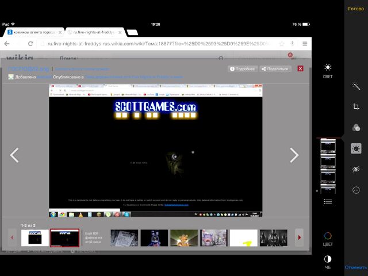Tap the Готово done button
Image resolution: width=368 pixels, height=276 pixels.
pyautogui.click(x=356, y=9)
